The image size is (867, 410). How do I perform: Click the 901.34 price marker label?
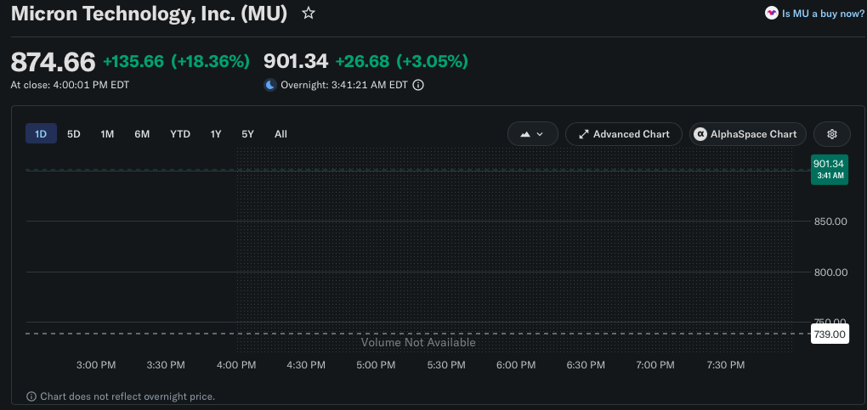coord(829,169)
